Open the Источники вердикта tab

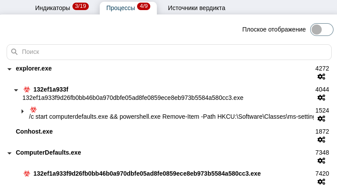point(196,8)
